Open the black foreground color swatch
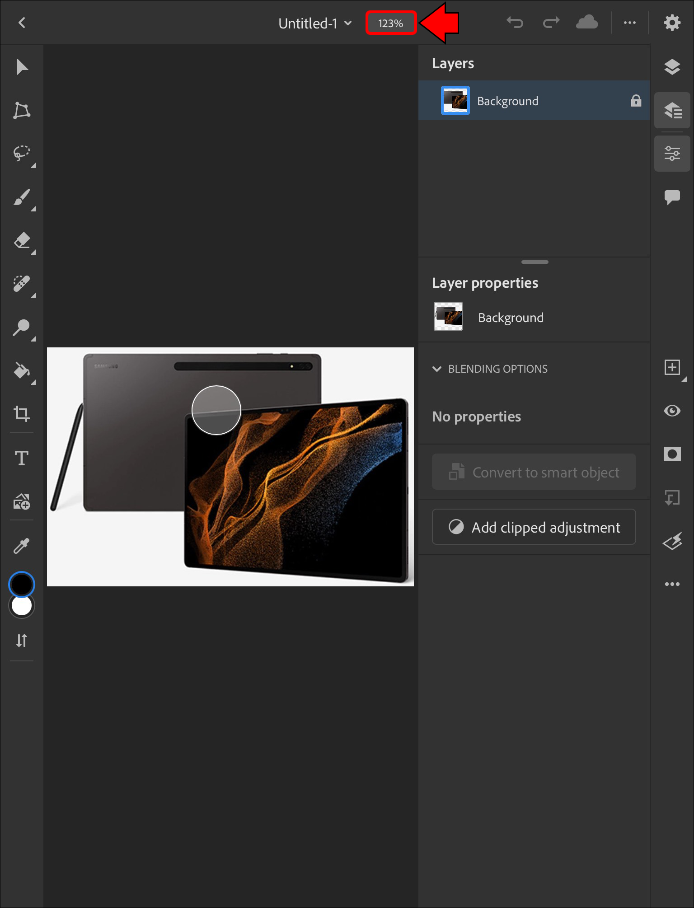This screenshot has width=694, height=908. tap(22, 584)
